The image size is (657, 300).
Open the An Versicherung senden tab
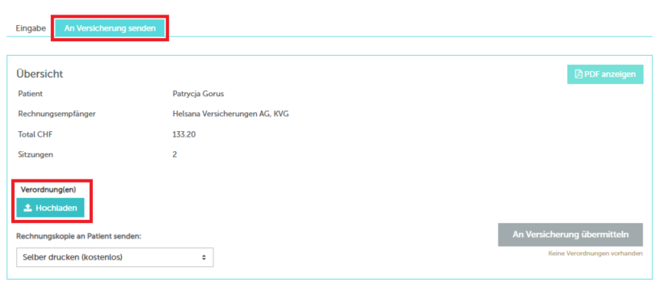point(110,28)
